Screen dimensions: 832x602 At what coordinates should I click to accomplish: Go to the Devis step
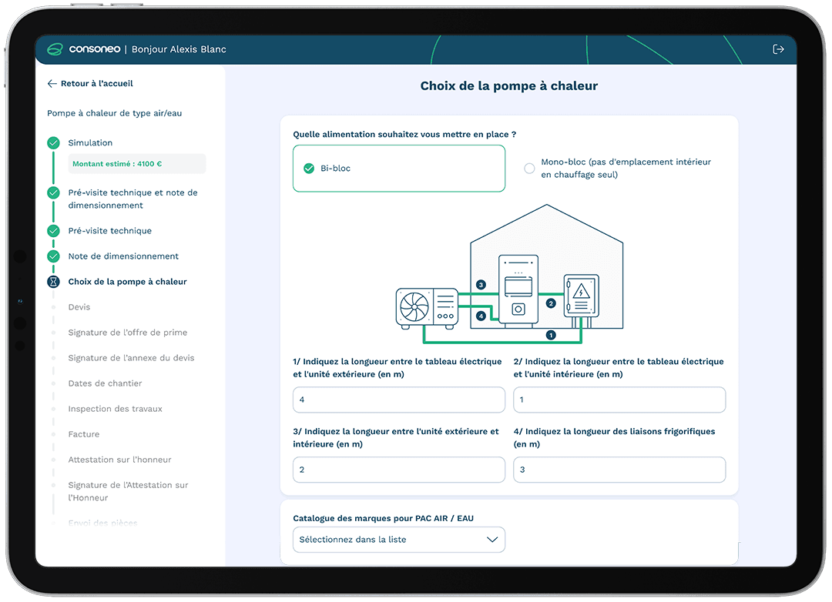pos(79,307)
